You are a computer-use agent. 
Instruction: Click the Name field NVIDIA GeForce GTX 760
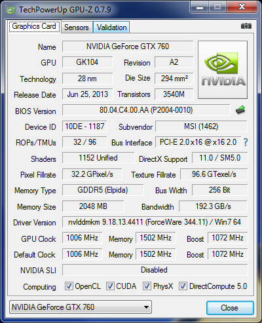pos(128,47)
